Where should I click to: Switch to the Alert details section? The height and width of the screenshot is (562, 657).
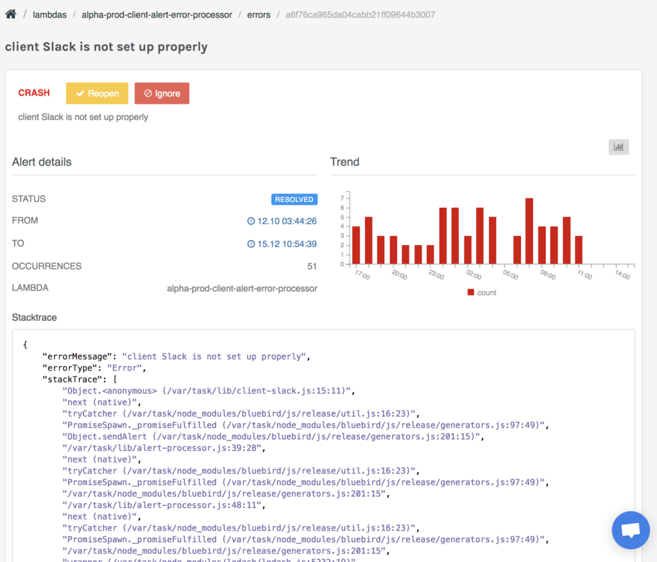tap(41, 162)
